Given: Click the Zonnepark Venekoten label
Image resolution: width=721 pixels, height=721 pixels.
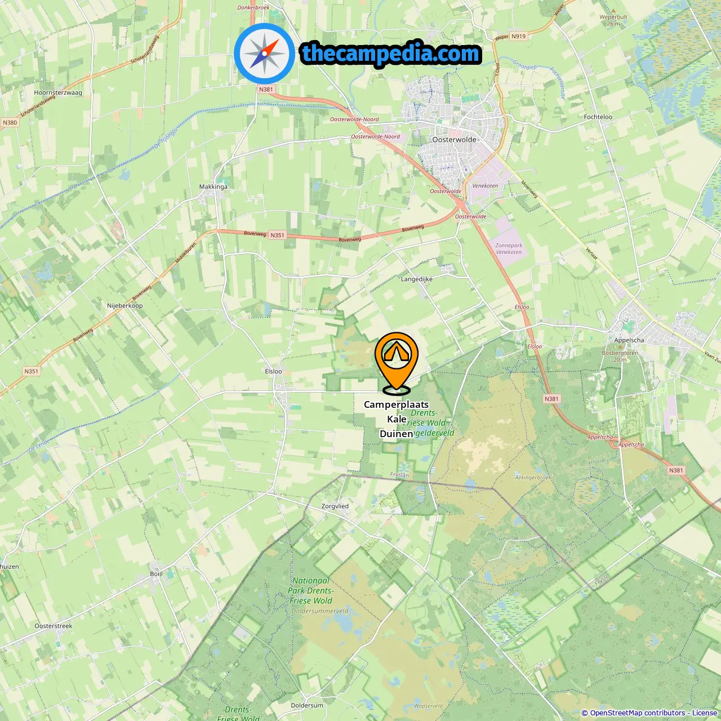Looking at the screenshot, I should (x=509, y=249).
